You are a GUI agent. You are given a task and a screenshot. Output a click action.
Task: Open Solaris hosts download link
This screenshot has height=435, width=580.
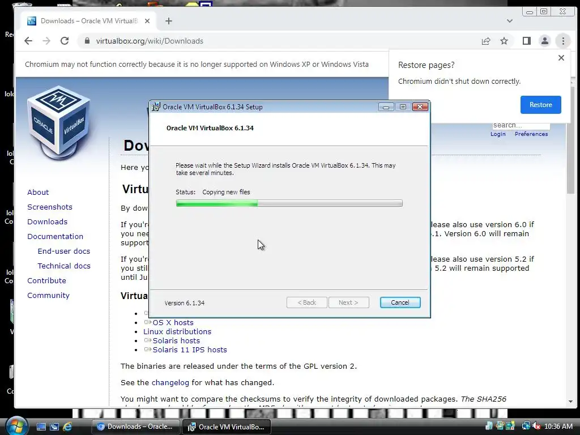click(176, 340)
